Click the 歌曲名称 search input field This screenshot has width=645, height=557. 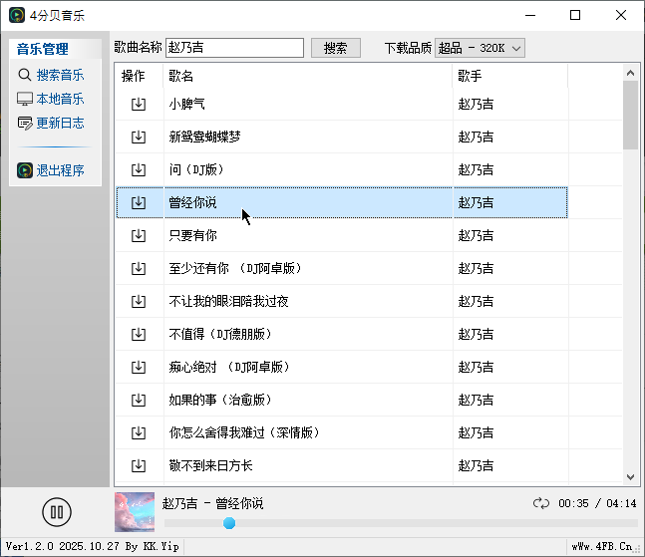click(234, 48)
